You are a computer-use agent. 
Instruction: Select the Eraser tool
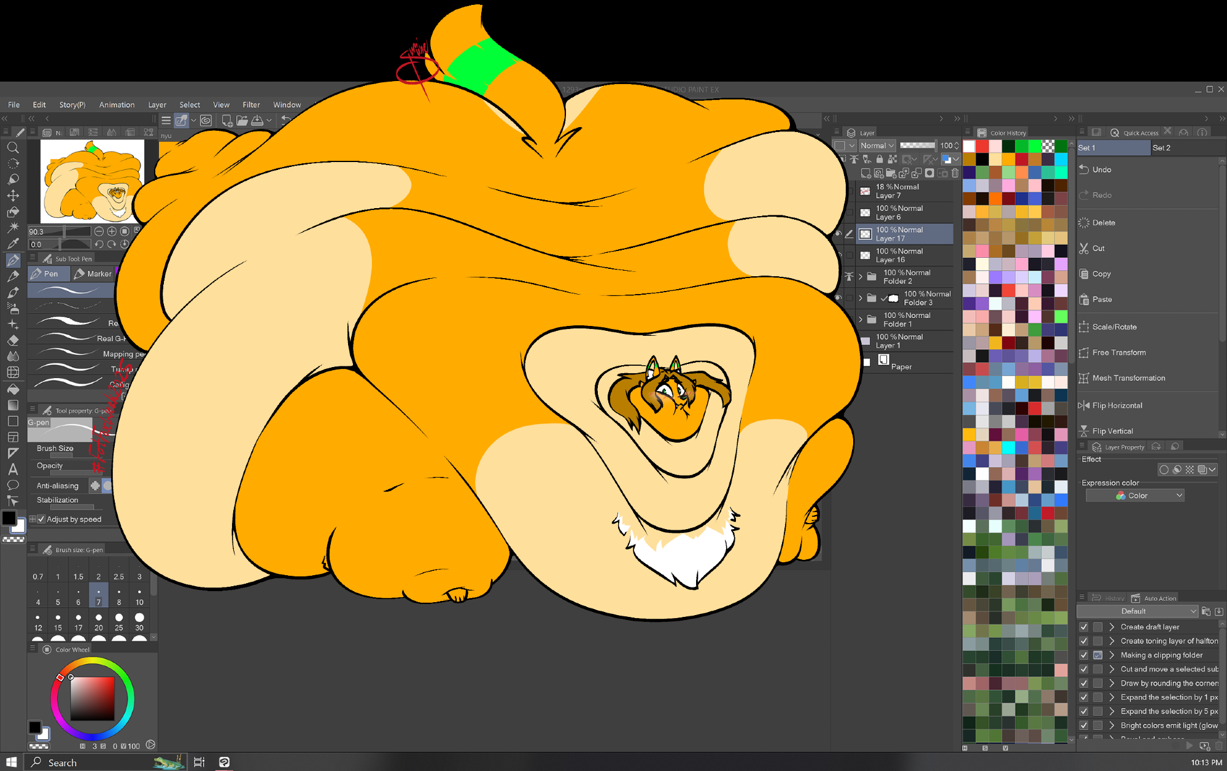[x=13, y=341]
